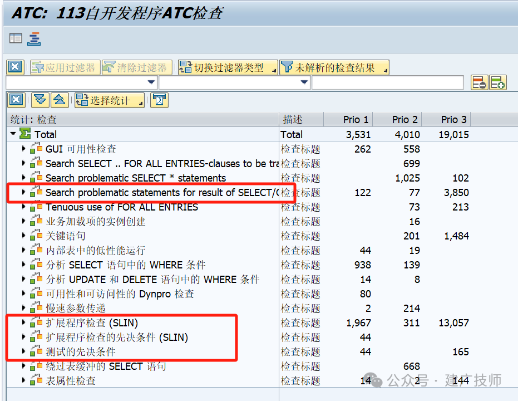Click Total Prio 3 value 19,015
This screenshot has height=401, width=518.
(x=453, y=135)
